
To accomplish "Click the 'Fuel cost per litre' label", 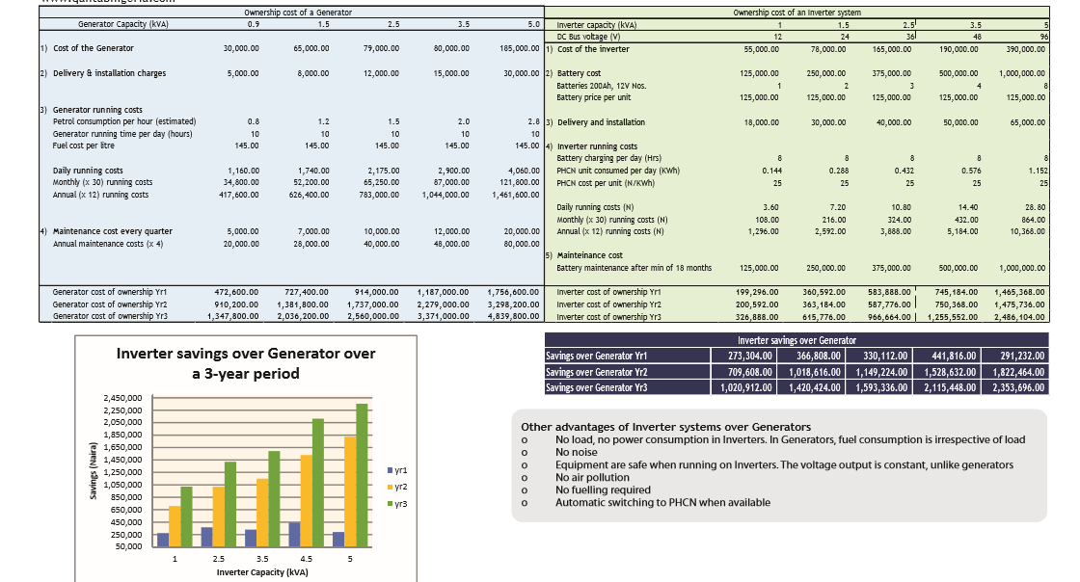I will pos(84,145).
